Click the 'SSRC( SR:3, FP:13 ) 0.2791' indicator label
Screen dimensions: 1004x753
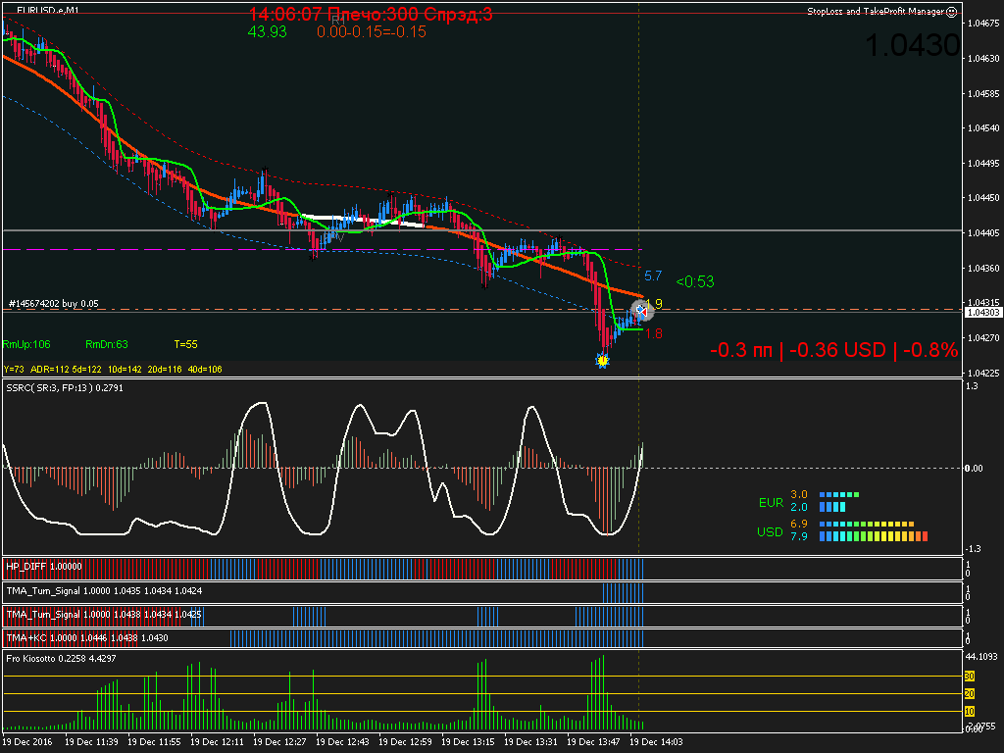[x=65, y=388]
